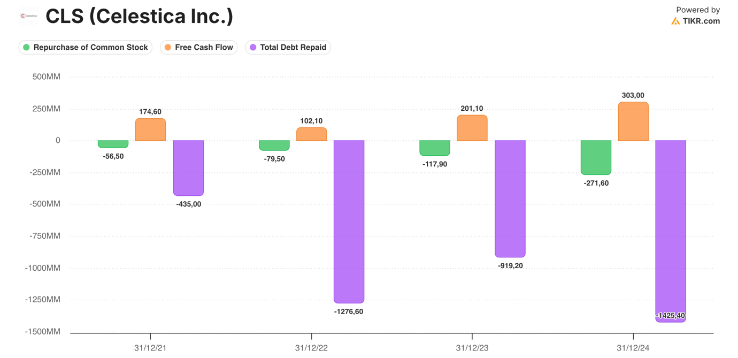Click the Celestica company logo icon
The width and height of the screenshot is (738, 358).
pyautogui.click(x=28, y=16)
